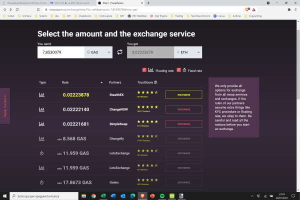300x200 pixels.
Task: Go forward using the browser forward arrow
Action: point(10,9)
